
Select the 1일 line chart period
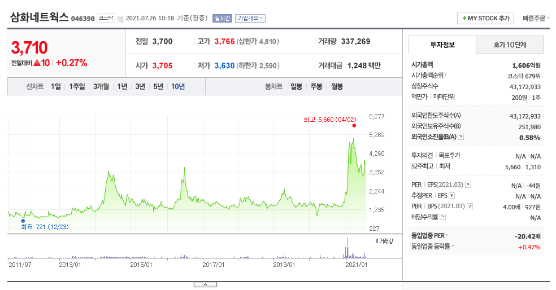tap(56, 86)
